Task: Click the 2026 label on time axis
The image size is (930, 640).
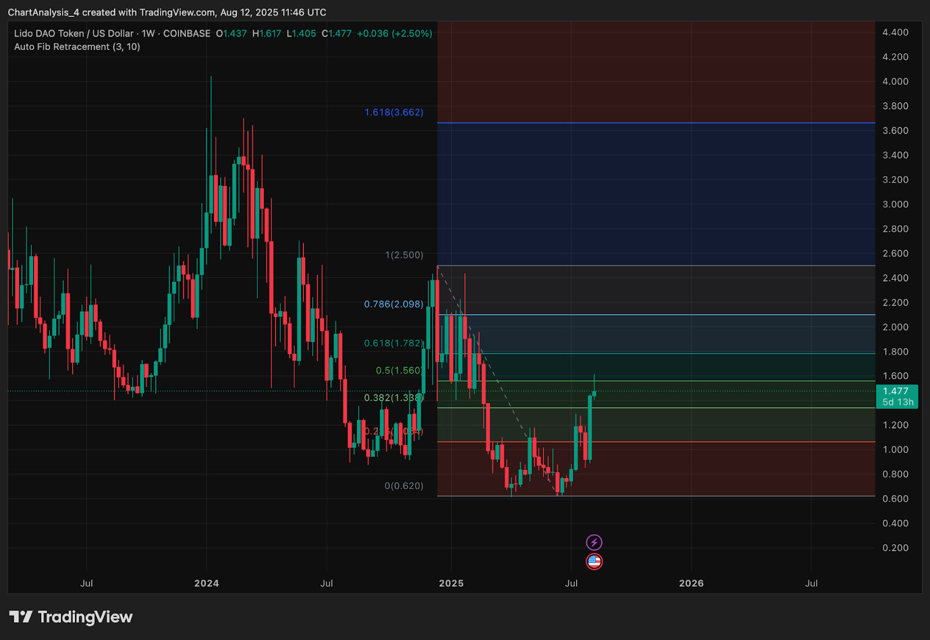Action: click(x=691, y=583)
